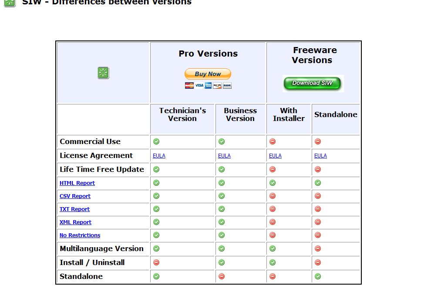Click the SIW logo icon in table header
The height and width of the screenshot is (292, 431).
click(103, 73)
